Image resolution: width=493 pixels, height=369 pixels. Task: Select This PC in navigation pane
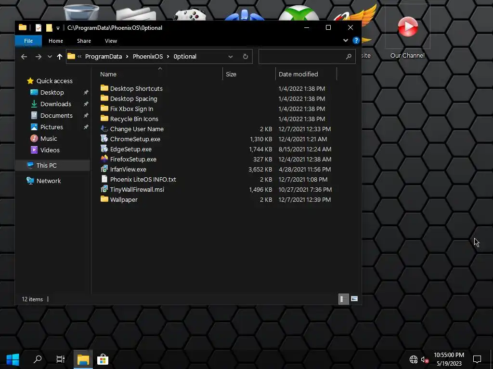coord(46,165)
